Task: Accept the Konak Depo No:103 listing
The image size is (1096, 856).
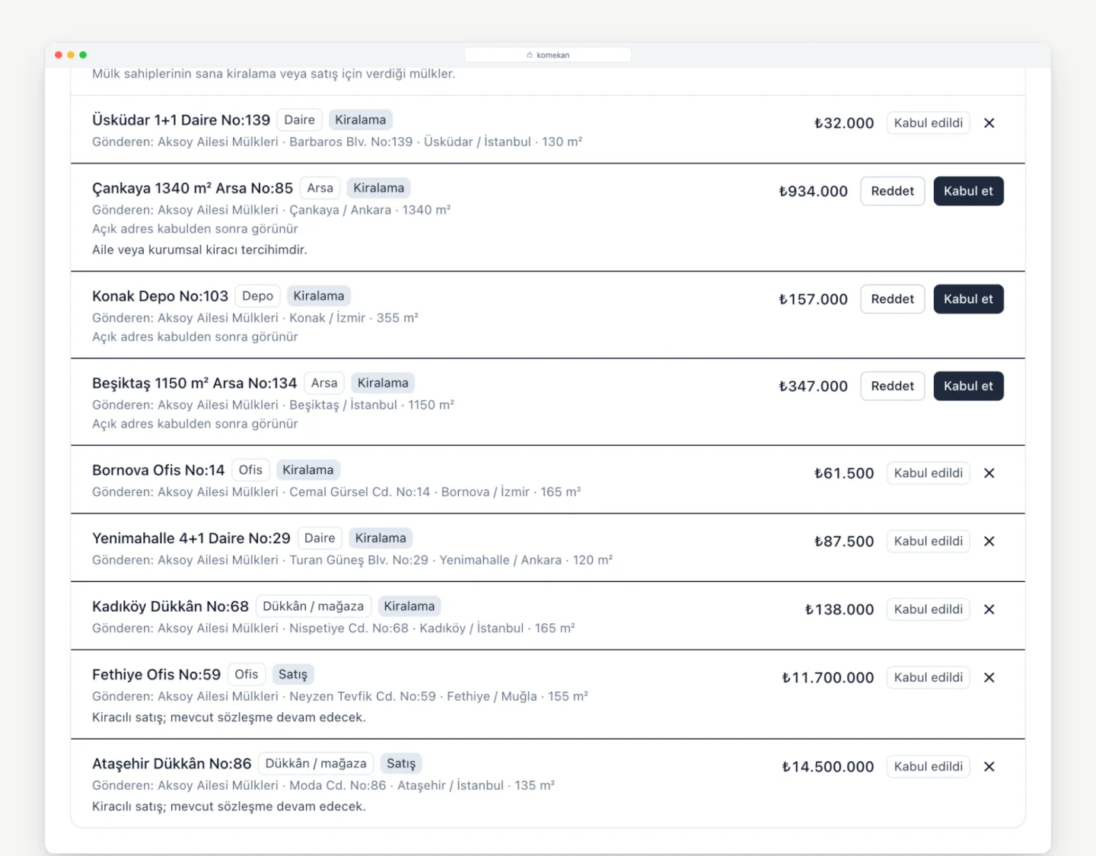Action: pyautogui.click(x=968, y=299)
